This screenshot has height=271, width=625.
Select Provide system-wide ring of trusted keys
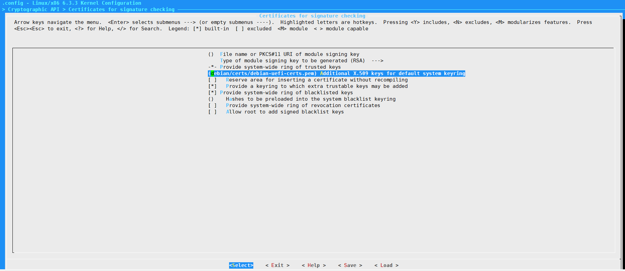(280, 67)
